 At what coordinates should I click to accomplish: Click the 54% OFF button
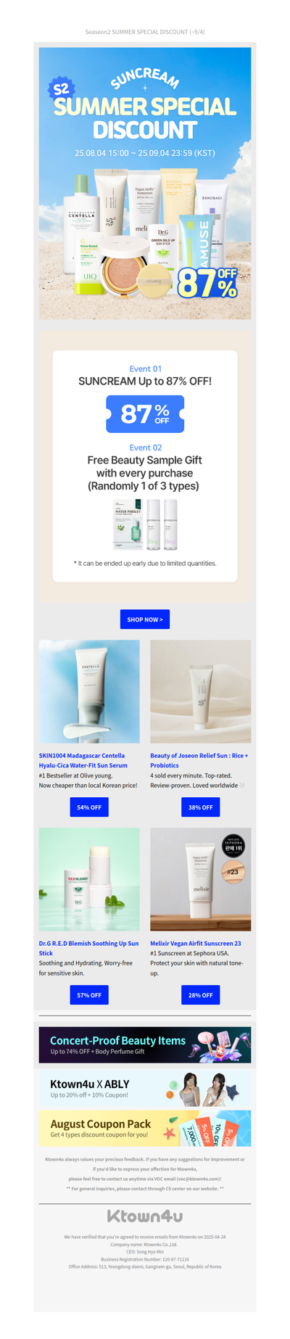89,807
